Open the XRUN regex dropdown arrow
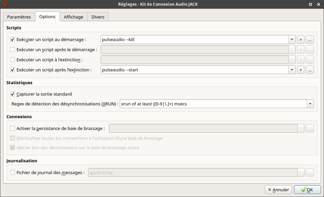 point(310,104)
